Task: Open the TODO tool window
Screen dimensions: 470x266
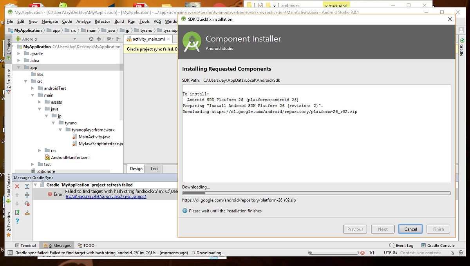Action: click(86, 246)
